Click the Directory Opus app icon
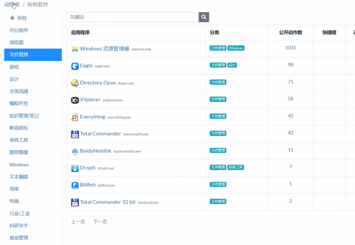Screen dimensions: 355x245 [x=75, y=83]
